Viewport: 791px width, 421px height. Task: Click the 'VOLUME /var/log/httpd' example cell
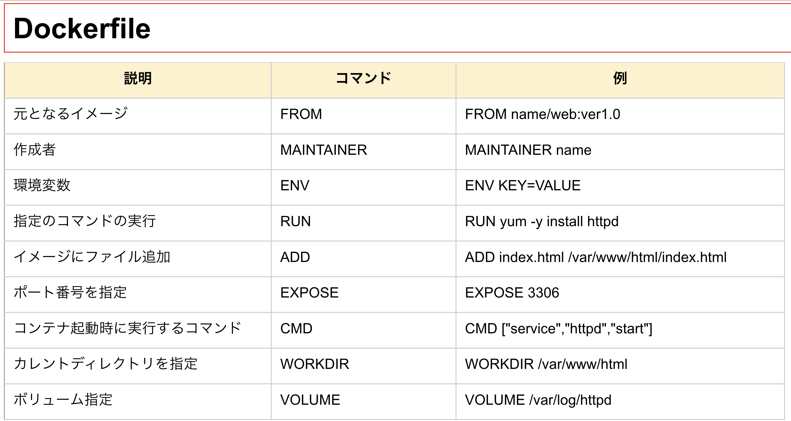click(538, 400)
